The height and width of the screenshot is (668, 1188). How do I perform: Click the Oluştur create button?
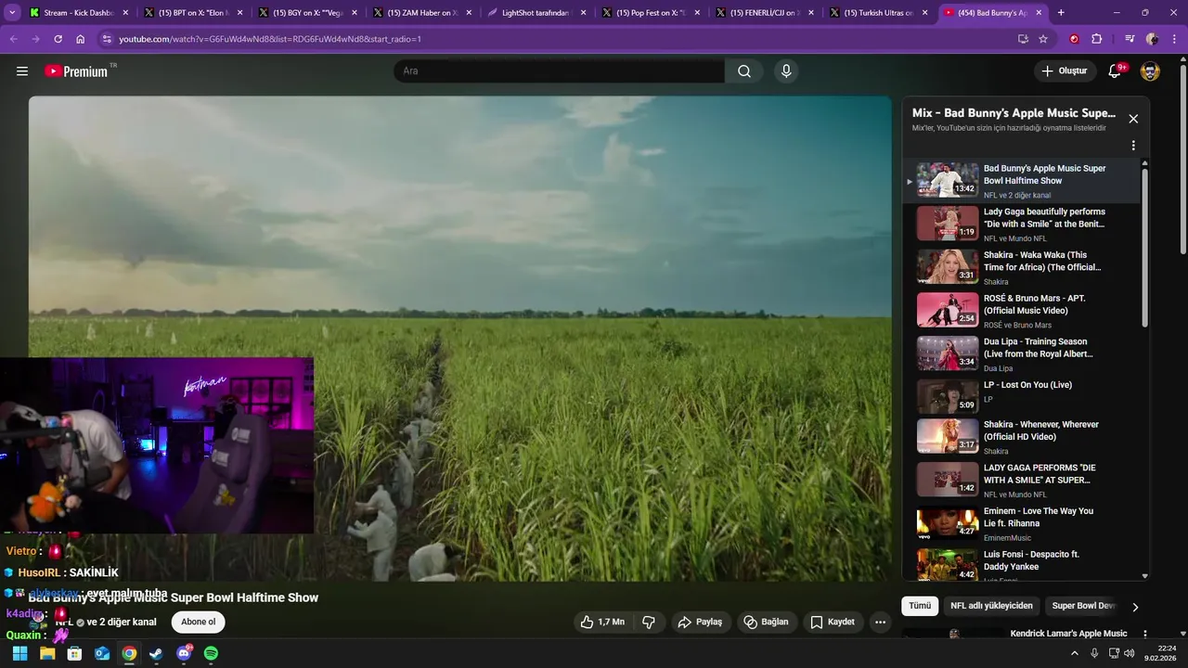point(1065,71)
